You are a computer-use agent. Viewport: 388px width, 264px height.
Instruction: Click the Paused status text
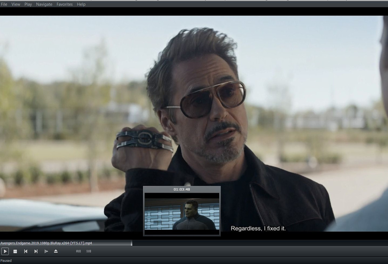6,261
